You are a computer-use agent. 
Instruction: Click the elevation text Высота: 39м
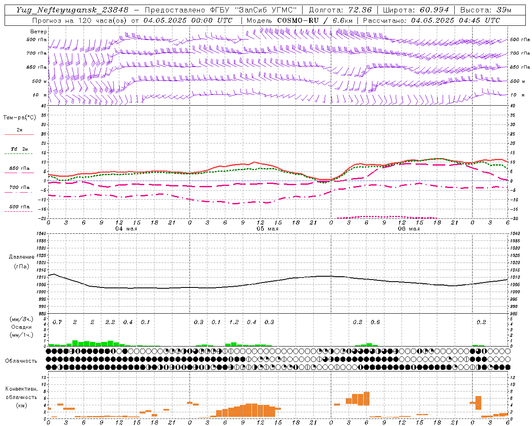click(486, 10)
